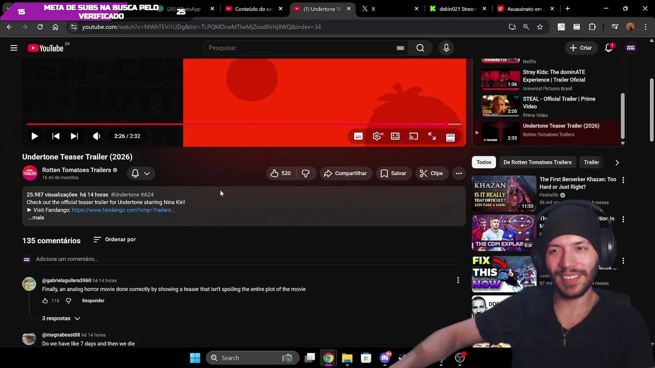Open the Rotten Tomatoes Trailers channel name link
The image size is (655, 368).
76,170
